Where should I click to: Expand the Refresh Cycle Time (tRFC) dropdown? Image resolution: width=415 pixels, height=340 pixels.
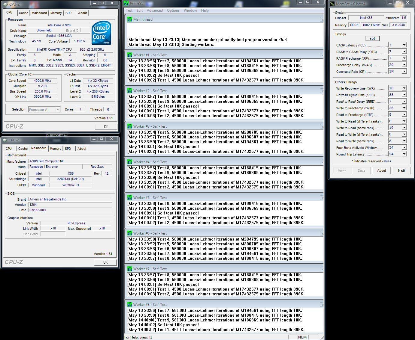pos(404,95)
